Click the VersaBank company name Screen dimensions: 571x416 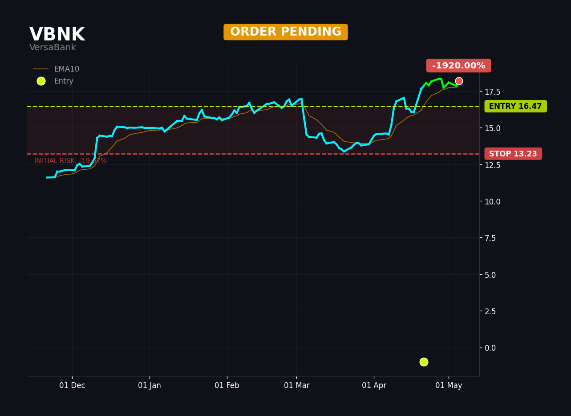pos(53,48)
